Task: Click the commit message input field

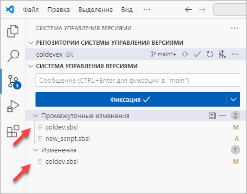Action: pyautogui.click(x=138, y=80)
